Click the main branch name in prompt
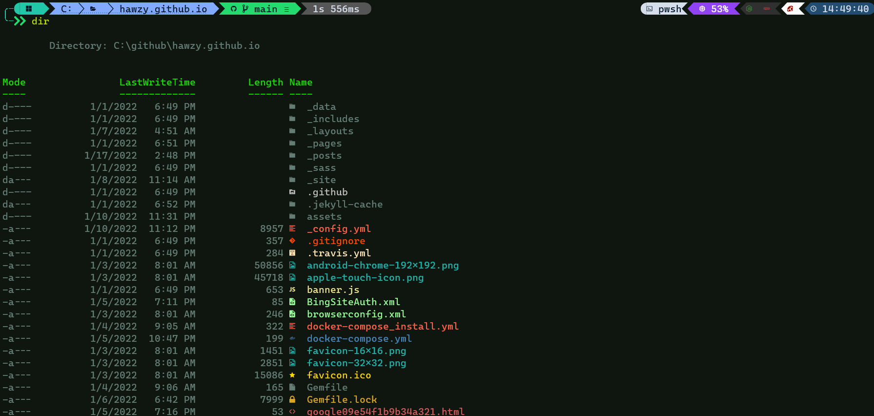Screen dimensions: 874x416 pyautogui.click(x=265, y=9)
